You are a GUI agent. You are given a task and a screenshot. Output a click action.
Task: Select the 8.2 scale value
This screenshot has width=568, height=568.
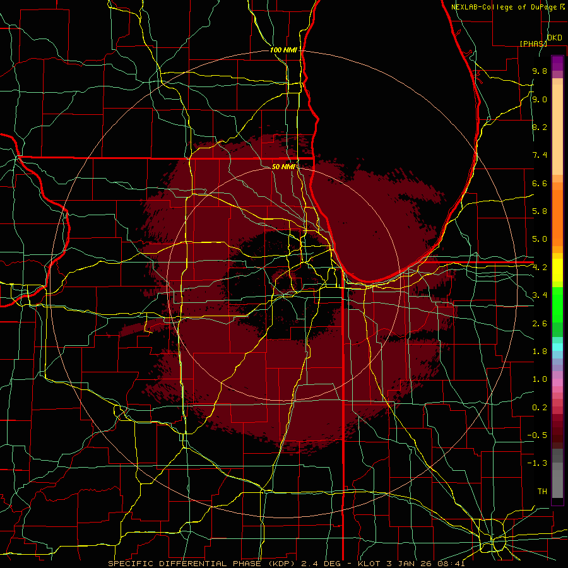[x=540, y=127]
